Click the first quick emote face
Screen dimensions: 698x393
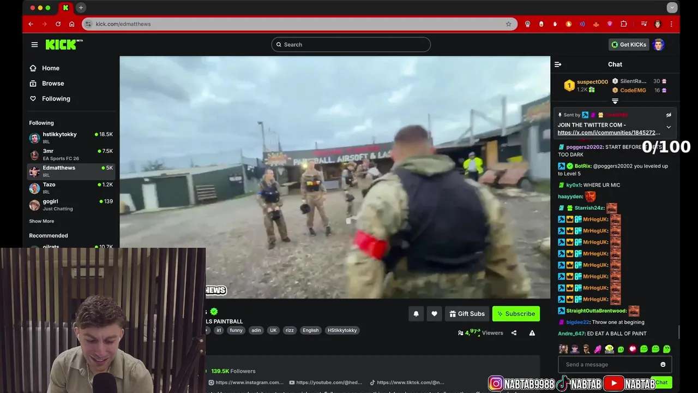point(563,349)
